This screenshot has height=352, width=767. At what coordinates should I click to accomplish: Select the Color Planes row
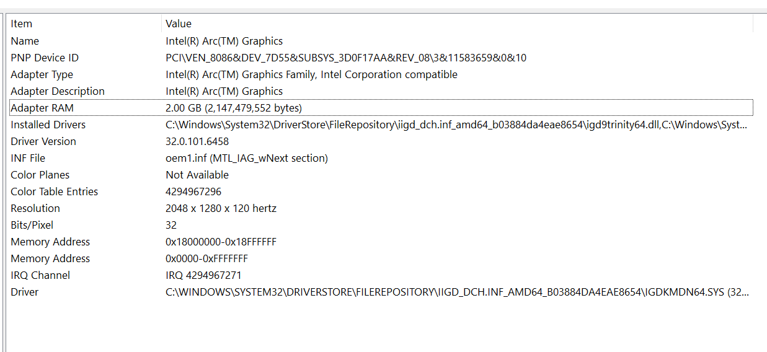click(x=40, y=175)
